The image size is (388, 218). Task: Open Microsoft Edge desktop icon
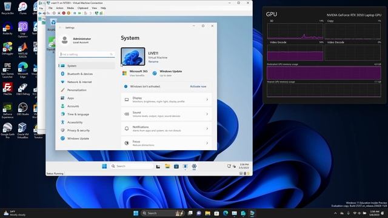(23, 70)
